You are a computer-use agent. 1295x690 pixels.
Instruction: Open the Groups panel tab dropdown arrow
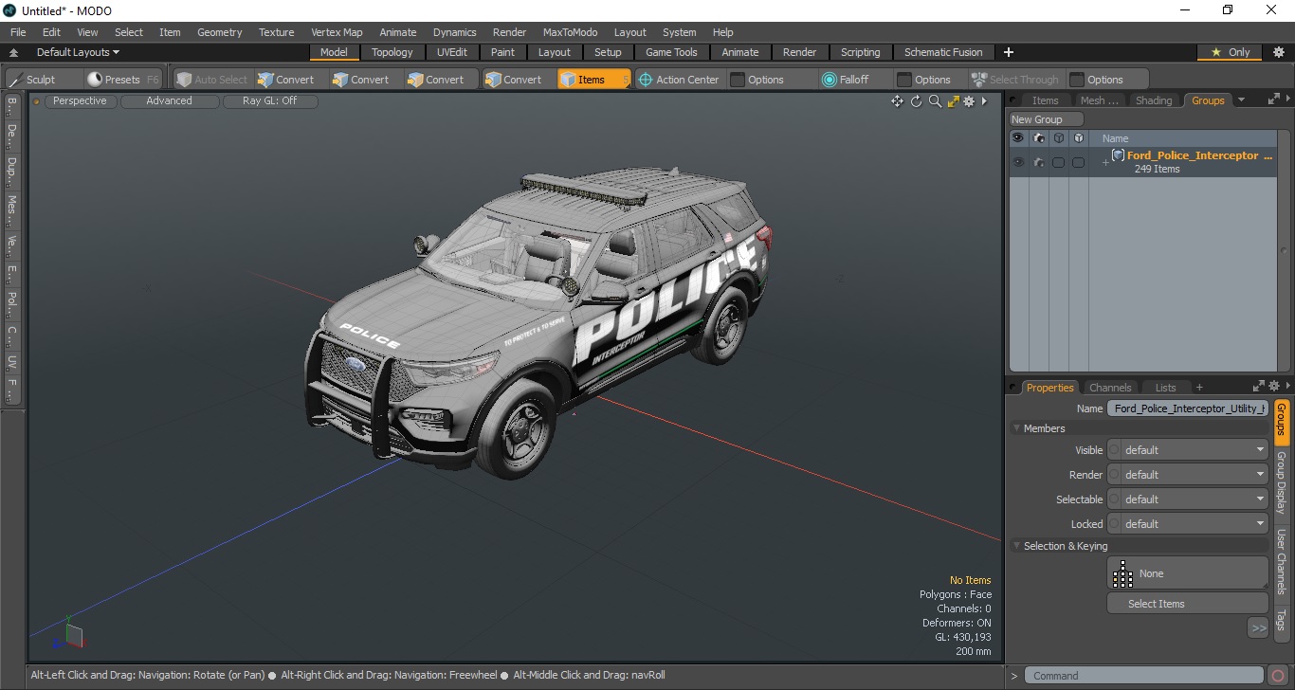click(x=1241, y=100)
